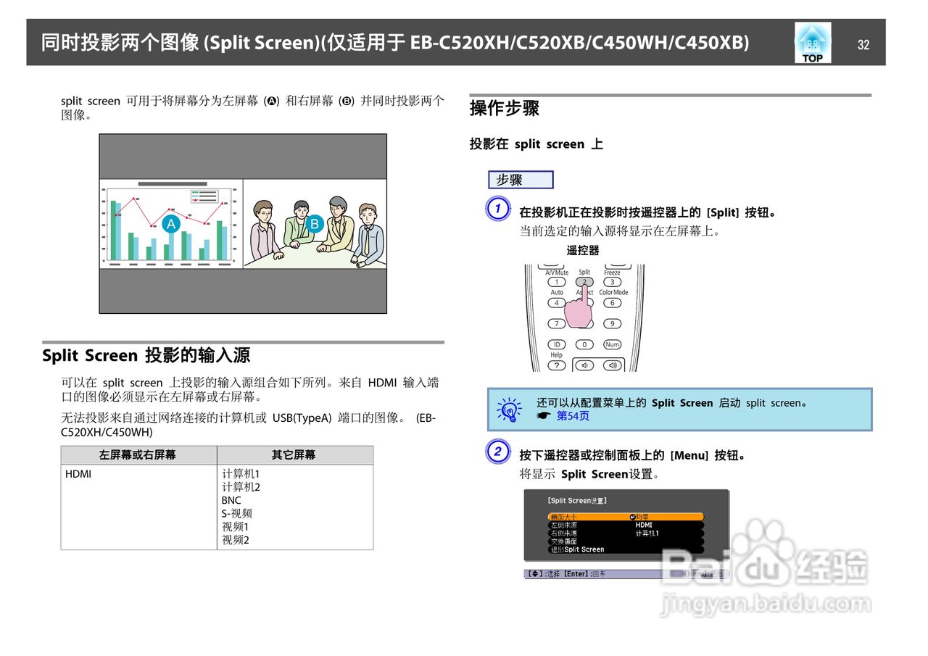
Task: Select the Color Mode button labeled 6
Action: pyautogui.click(x=613, y=302)
